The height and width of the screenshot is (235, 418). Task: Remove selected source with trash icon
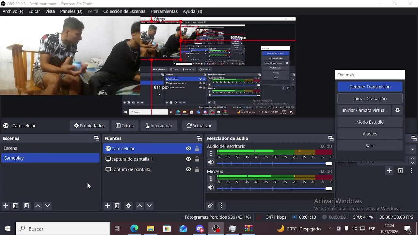[x=117, y=206]
